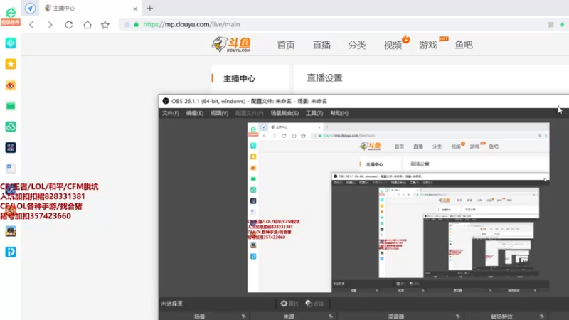Pop out the 来源 dock
Screen dimensions: 569x320
coord(331,316)
